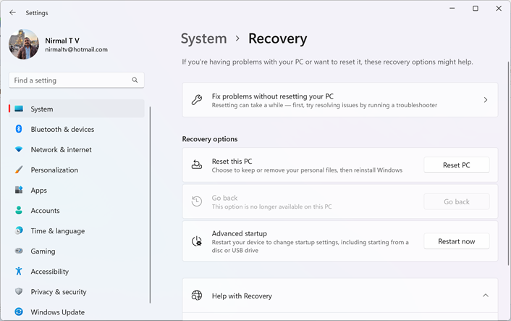
Task: Click the Help with Recovery globe icon
Action: point(197,296)
